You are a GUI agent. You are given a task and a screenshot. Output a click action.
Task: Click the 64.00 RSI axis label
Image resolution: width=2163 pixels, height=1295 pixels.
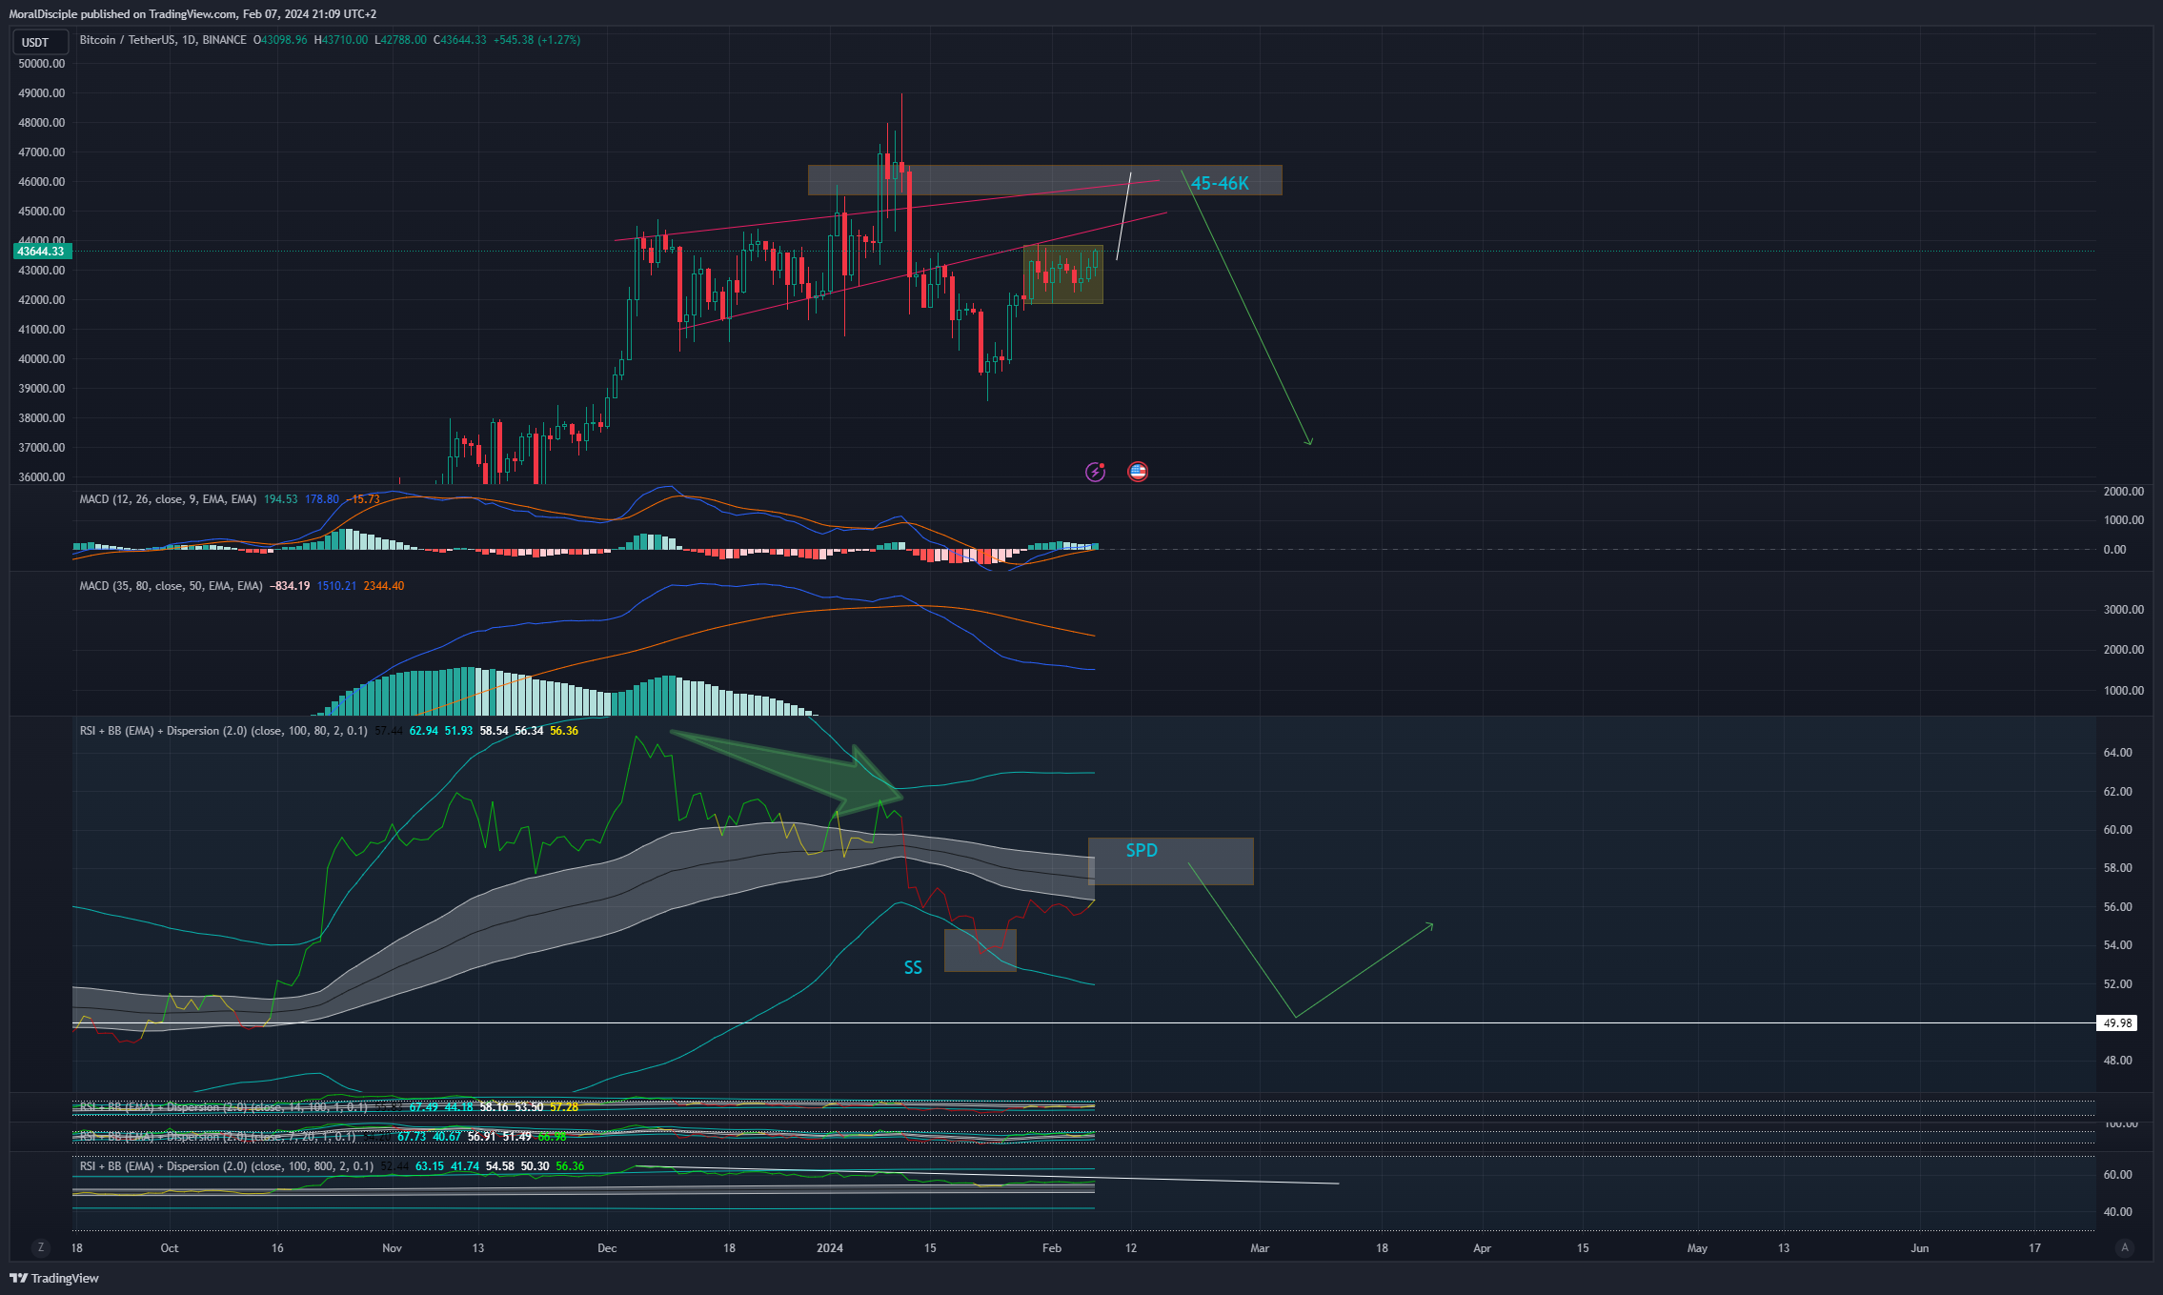tap(2119, 753)
